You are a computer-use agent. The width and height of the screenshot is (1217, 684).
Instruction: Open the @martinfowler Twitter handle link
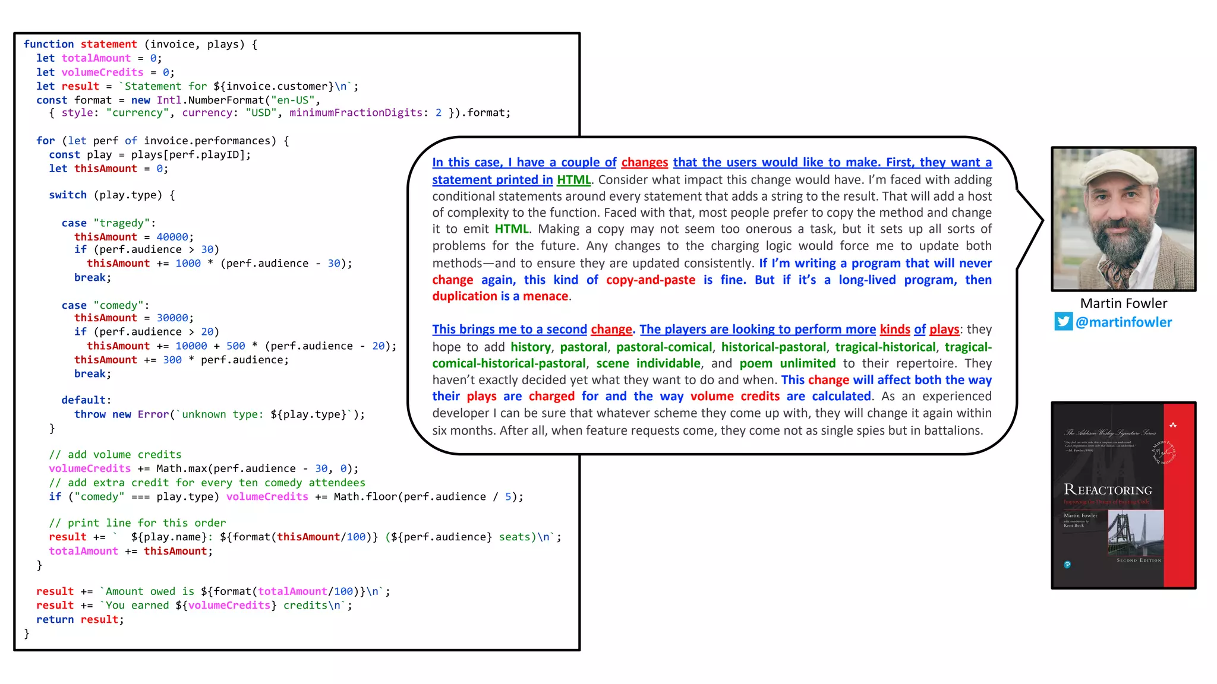pyautogui.click(x=1124, y=322)
